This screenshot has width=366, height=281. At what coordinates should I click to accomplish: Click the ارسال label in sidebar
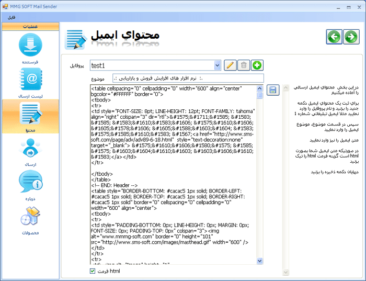30,165
